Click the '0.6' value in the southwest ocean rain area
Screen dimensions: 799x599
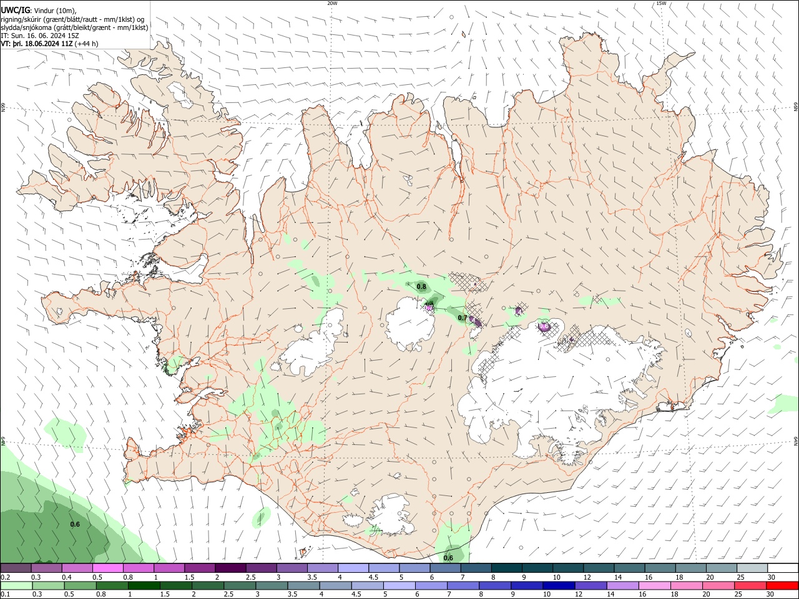tap(75, 525)
